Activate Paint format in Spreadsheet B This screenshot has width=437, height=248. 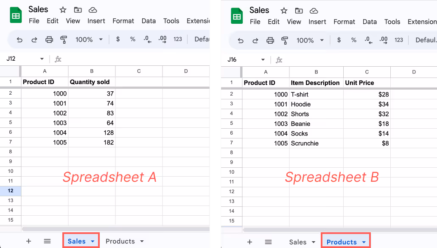[x=285, y=40]
